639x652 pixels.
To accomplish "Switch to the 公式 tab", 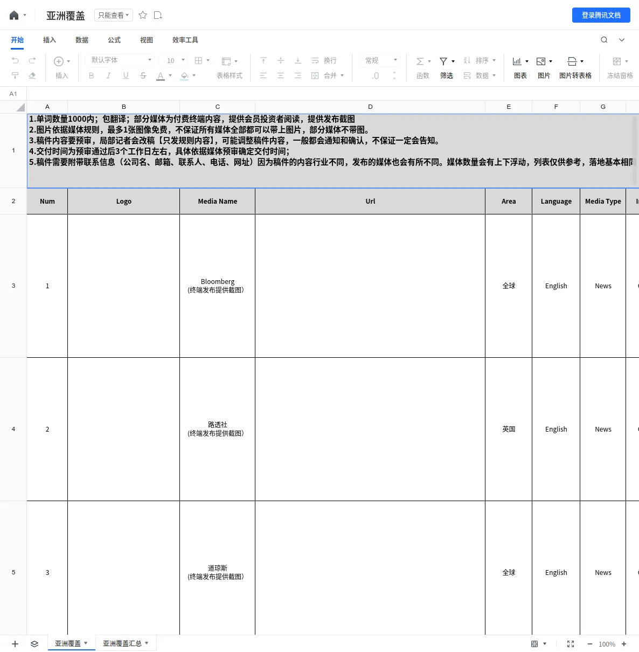I will pyautogui.click(x=114, y=40).
